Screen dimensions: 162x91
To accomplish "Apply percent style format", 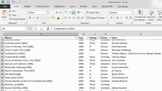I will (x=117, y=18).
